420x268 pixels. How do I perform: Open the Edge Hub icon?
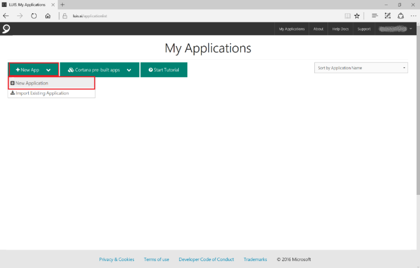tap(375, 16)
